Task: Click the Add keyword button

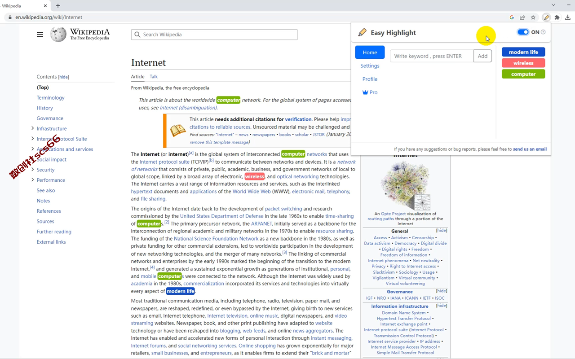Action: [482, 56]
